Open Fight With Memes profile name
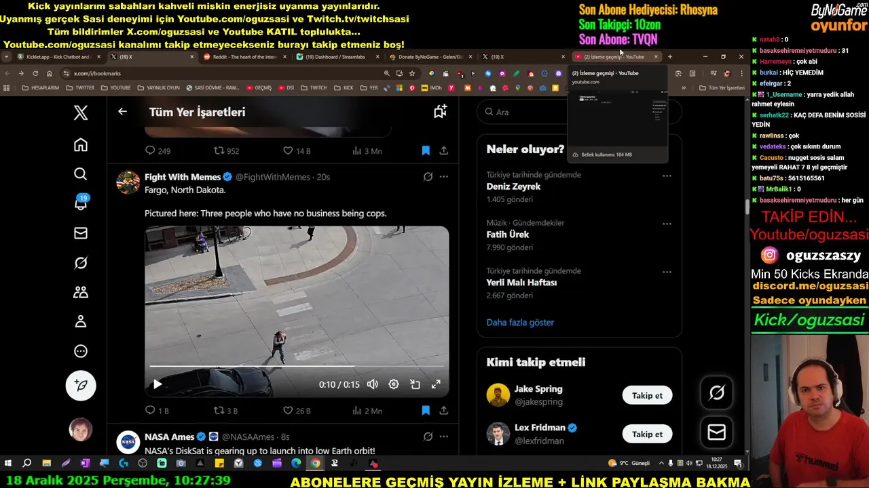 point(183,177)
